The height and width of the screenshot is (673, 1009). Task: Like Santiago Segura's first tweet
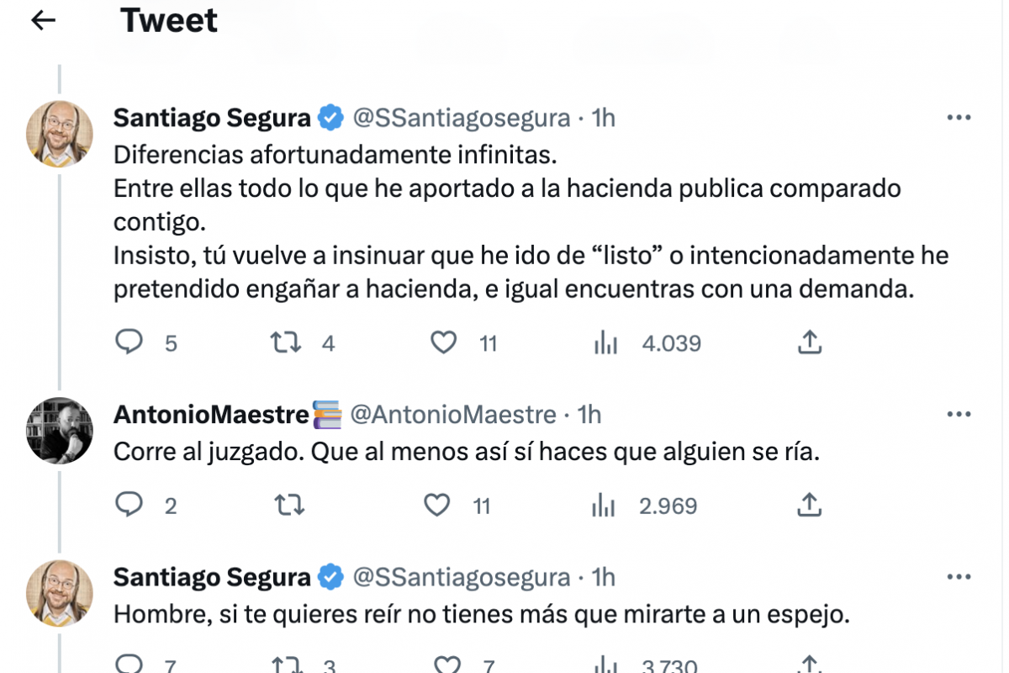[443, 342]
